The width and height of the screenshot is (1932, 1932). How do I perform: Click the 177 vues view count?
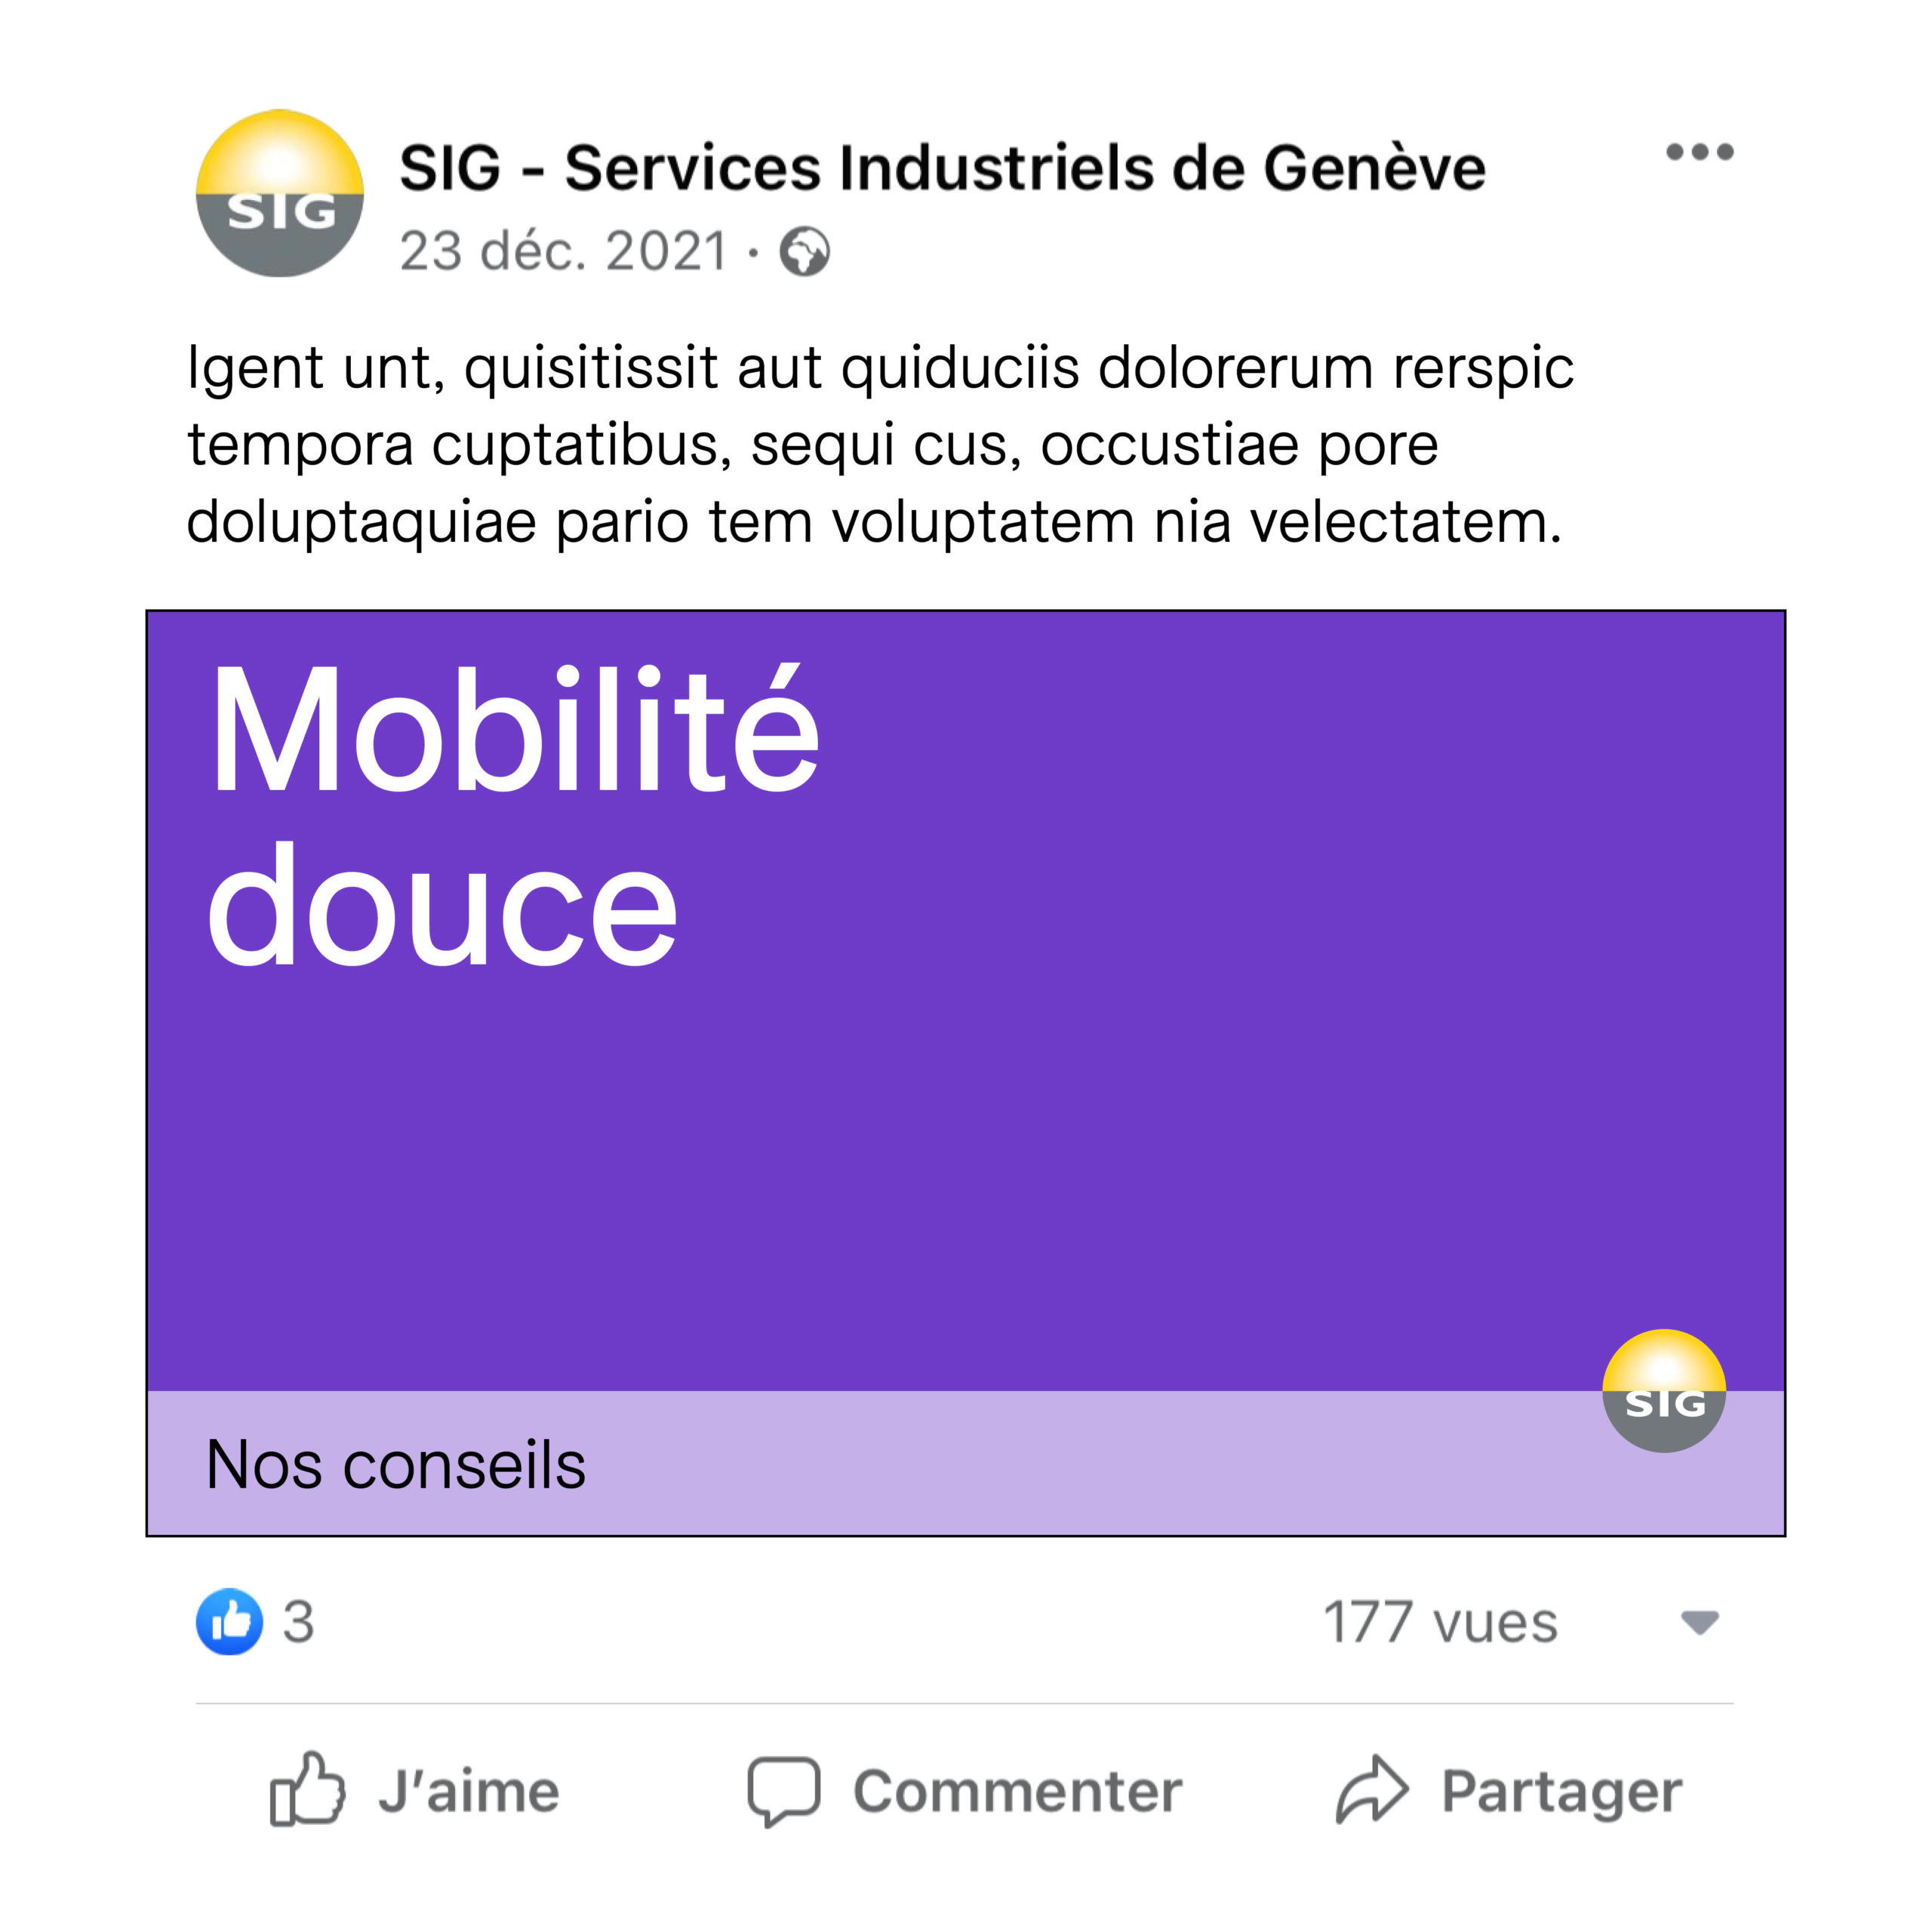(x=1440, y=1622)
